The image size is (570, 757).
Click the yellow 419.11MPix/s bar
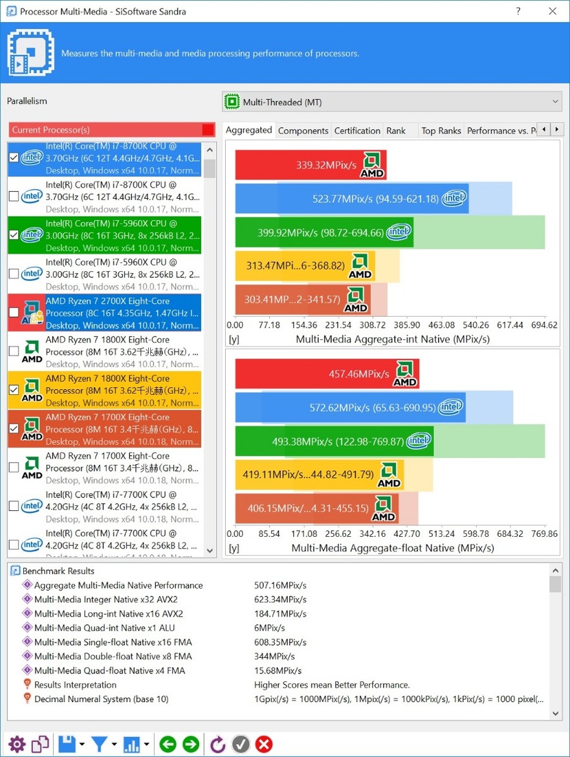point(320,474)
